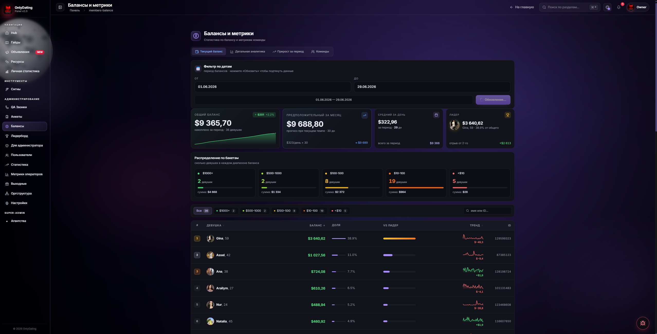The width and height of the screenshot is (657, 334).
Task: Click the Фильтр по датам calendar icon
Action: (x=198, y=69)
